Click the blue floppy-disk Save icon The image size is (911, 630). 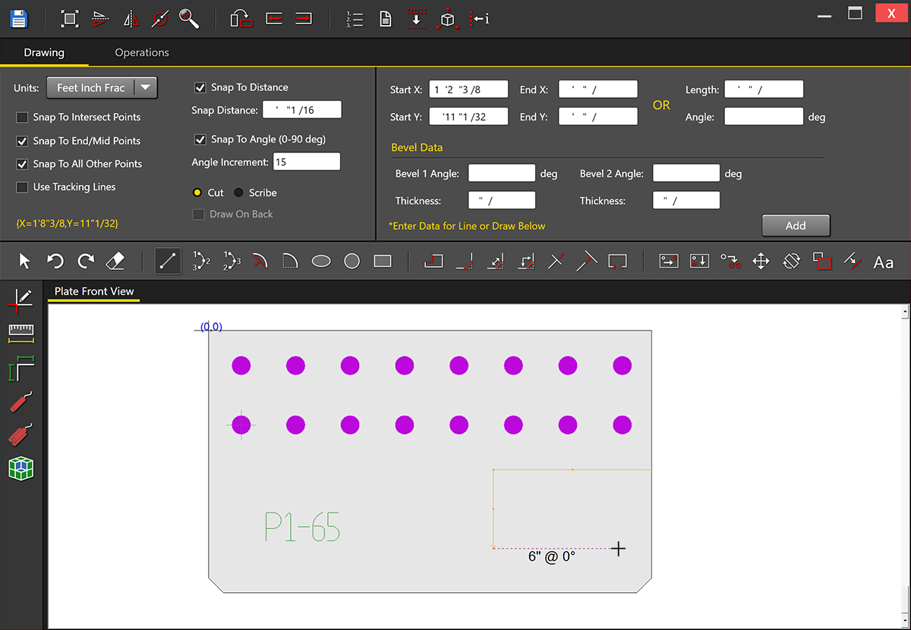(x=19, y=19)
